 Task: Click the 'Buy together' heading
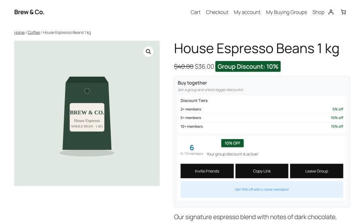tap(192, 83)
